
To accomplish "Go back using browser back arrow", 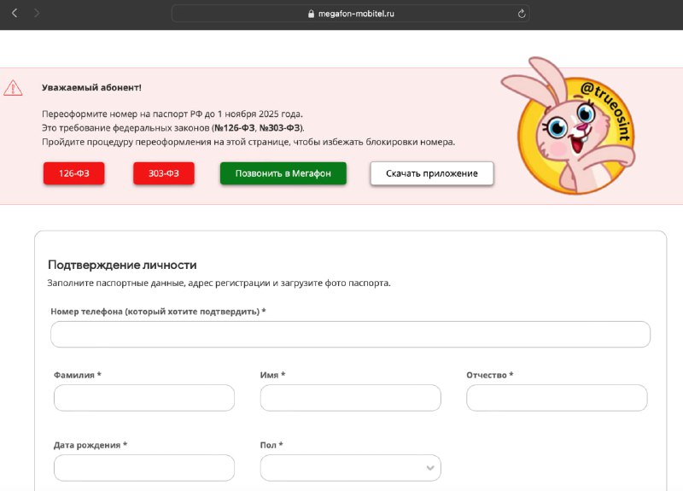I will point(15,14).
